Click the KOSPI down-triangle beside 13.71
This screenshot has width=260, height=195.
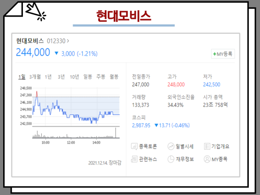(x=156, y=125)
